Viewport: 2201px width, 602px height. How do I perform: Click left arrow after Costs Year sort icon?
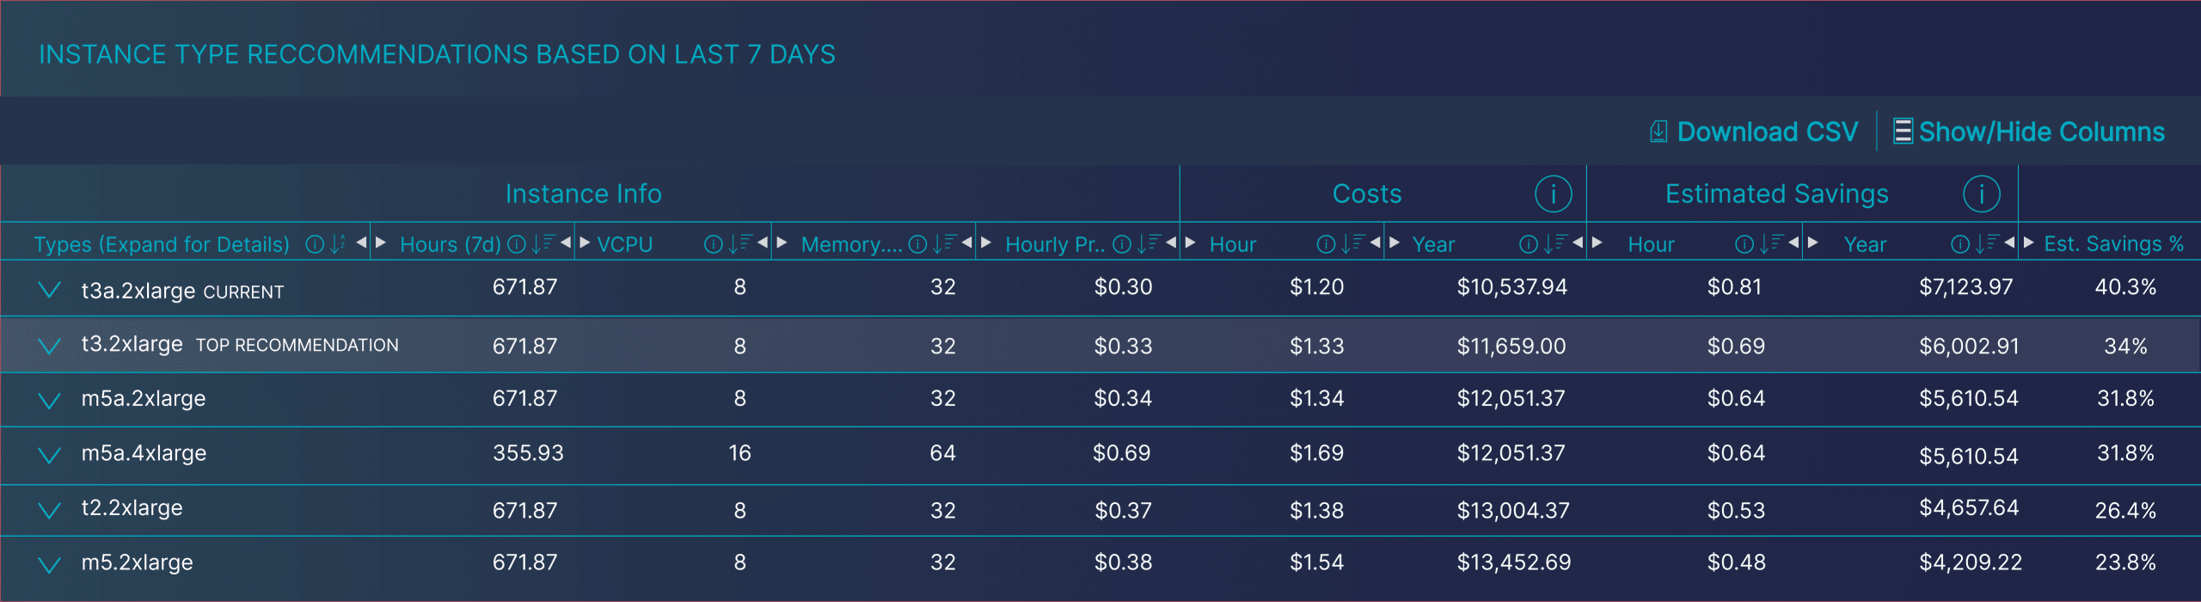(1578, 243)
